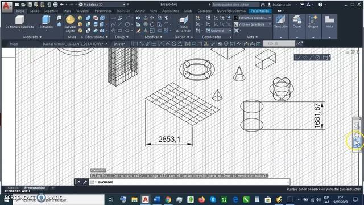Expand the Dibujo panel
The height and width of the screenshot is (205, 364).
pos(122,37)
